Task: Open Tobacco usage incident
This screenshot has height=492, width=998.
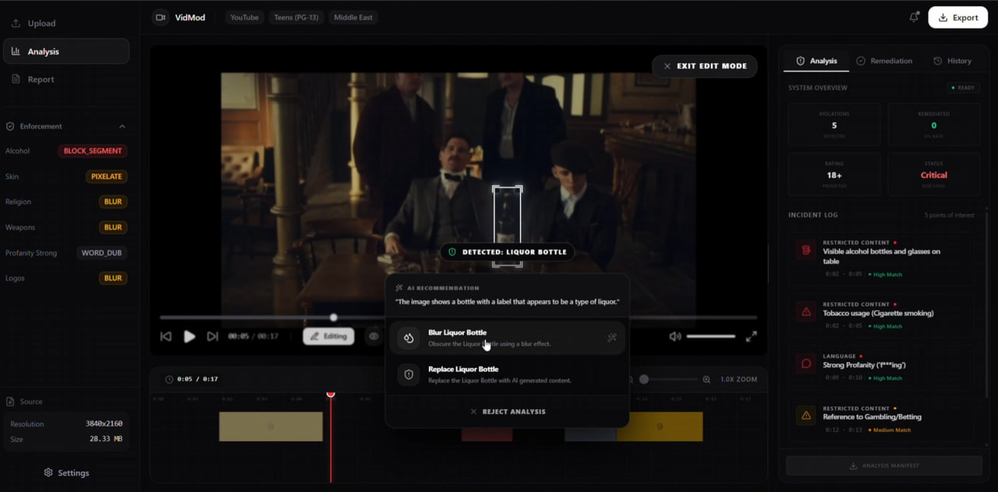Action: pos(882,315)
